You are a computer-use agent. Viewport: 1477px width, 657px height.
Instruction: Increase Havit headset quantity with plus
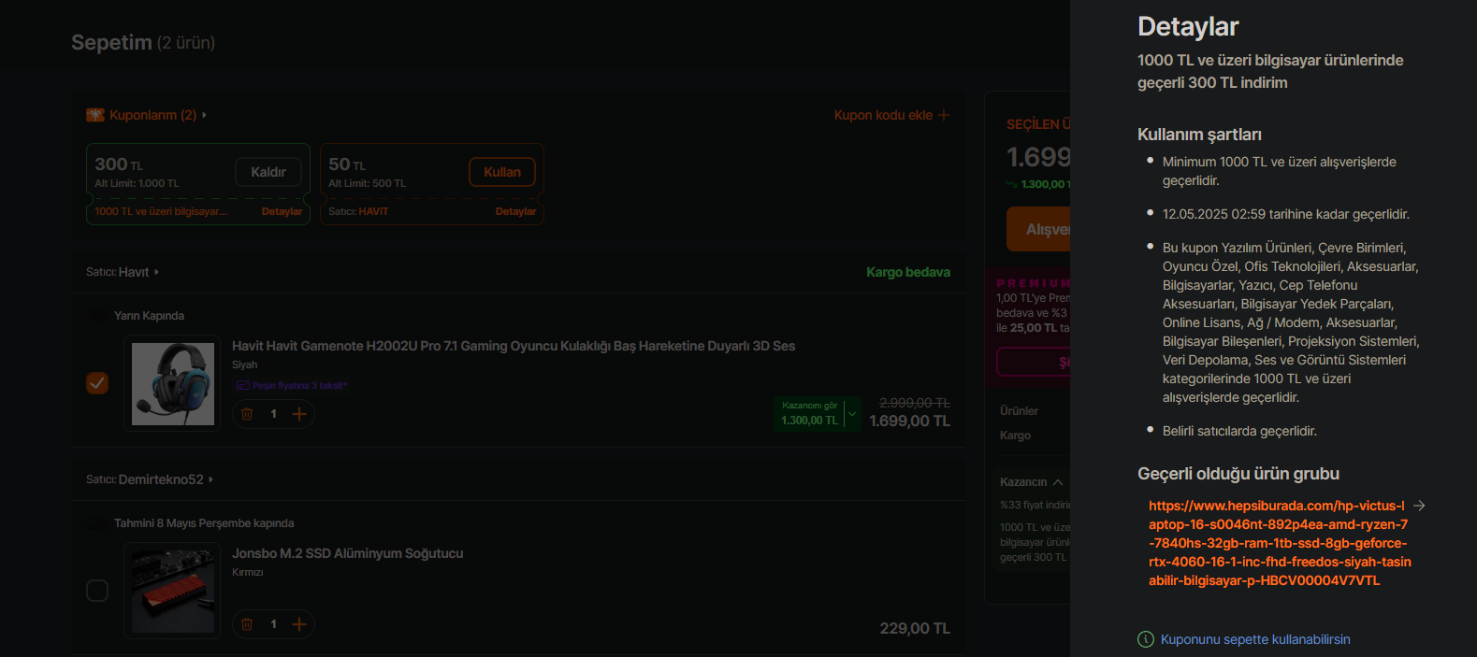[299, 414]
